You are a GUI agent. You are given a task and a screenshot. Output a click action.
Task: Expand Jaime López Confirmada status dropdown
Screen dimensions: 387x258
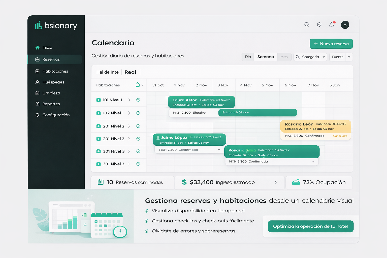tap(219, 150)
